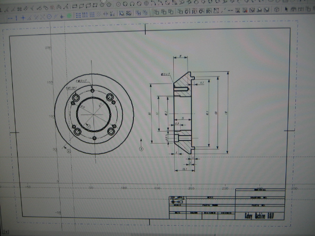Viewport: 315px width, 236px height.
Task: Select the top-left bolt hole in front view
Action: click(x=75, y=99)
